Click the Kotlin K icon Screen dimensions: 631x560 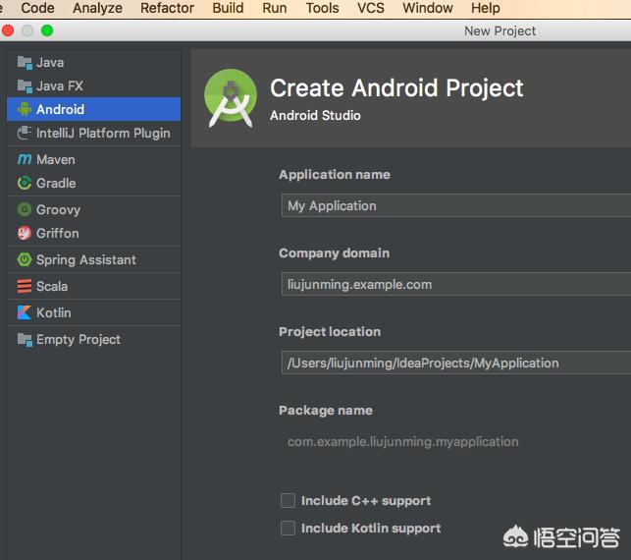[25, 312]
